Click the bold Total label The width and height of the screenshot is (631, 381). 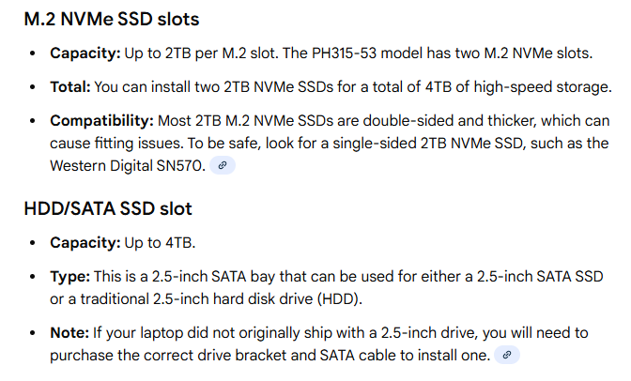coord(70,87)
